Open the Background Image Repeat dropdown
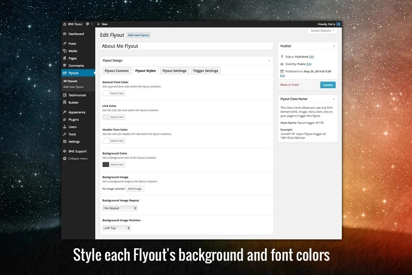 [x=120, y=208]
